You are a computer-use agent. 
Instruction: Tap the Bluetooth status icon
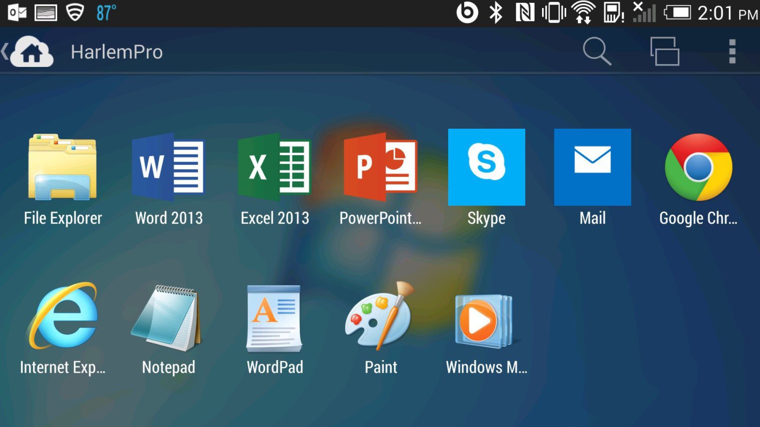pyautogui.click(x=496, y=13)
